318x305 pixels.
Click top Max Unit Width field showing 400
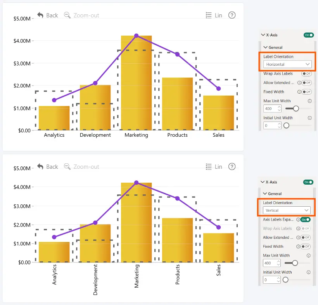pyautogui.click(x=272, y=108)
